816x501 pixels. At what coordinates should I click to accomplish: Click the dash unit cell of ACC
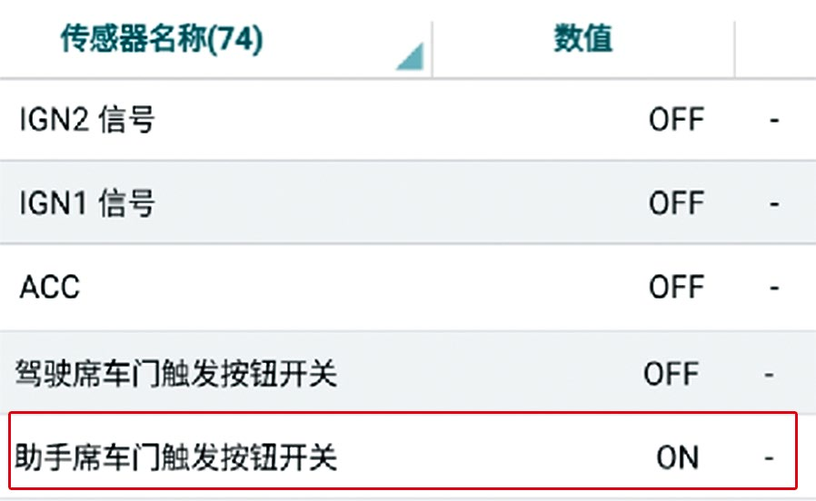click(774, 288)
